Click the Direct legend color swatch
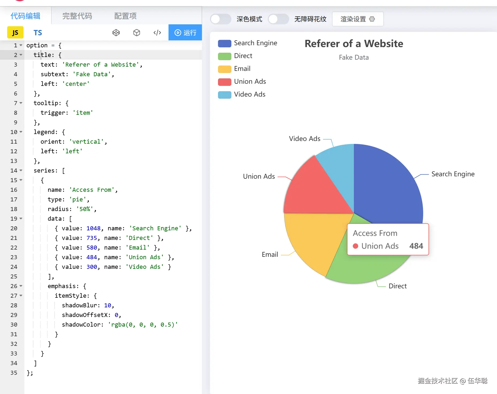 tap(224, 56)
